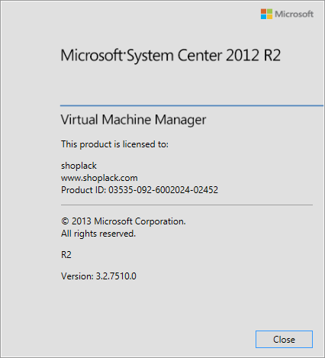This screenshot has height=358, width=325.
Task: Click the Microsoft wordmark next to the logo
Action: click(x=294, y=14)
